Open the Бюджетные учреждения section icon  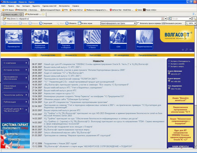(40, 40)
